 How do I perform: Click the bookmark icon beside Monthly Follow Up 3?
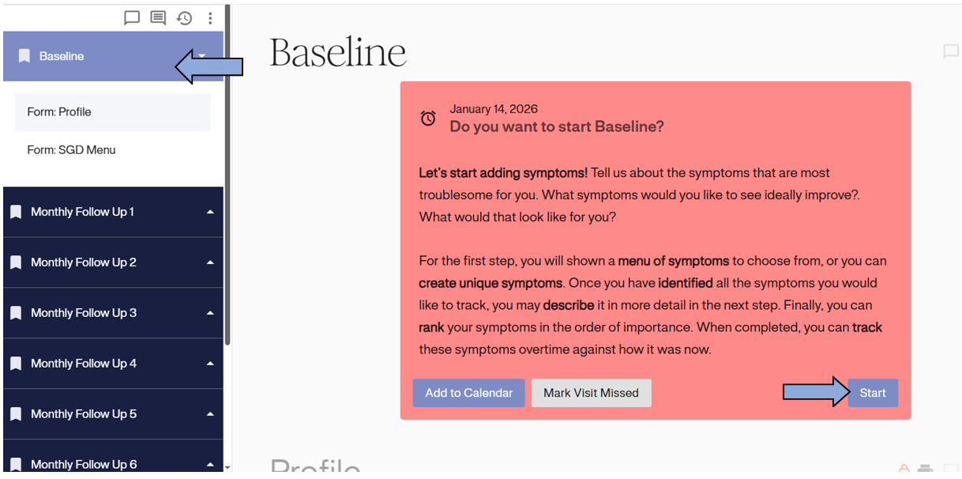coord(15,313)
